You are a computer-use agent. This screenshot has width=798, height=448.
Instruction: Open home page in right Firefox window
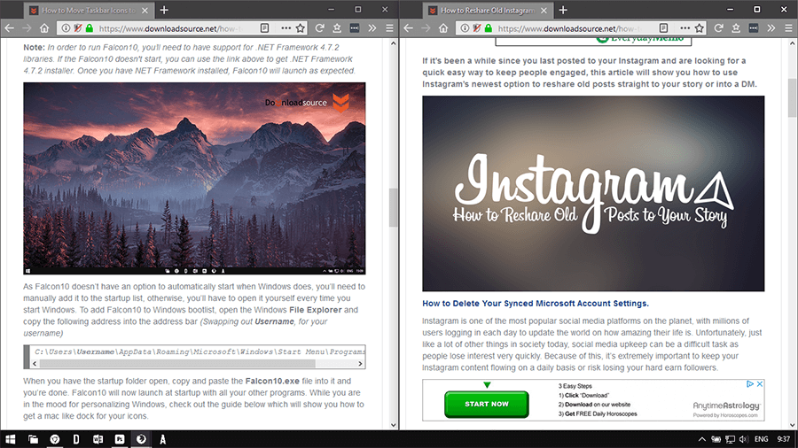point(443,28)
